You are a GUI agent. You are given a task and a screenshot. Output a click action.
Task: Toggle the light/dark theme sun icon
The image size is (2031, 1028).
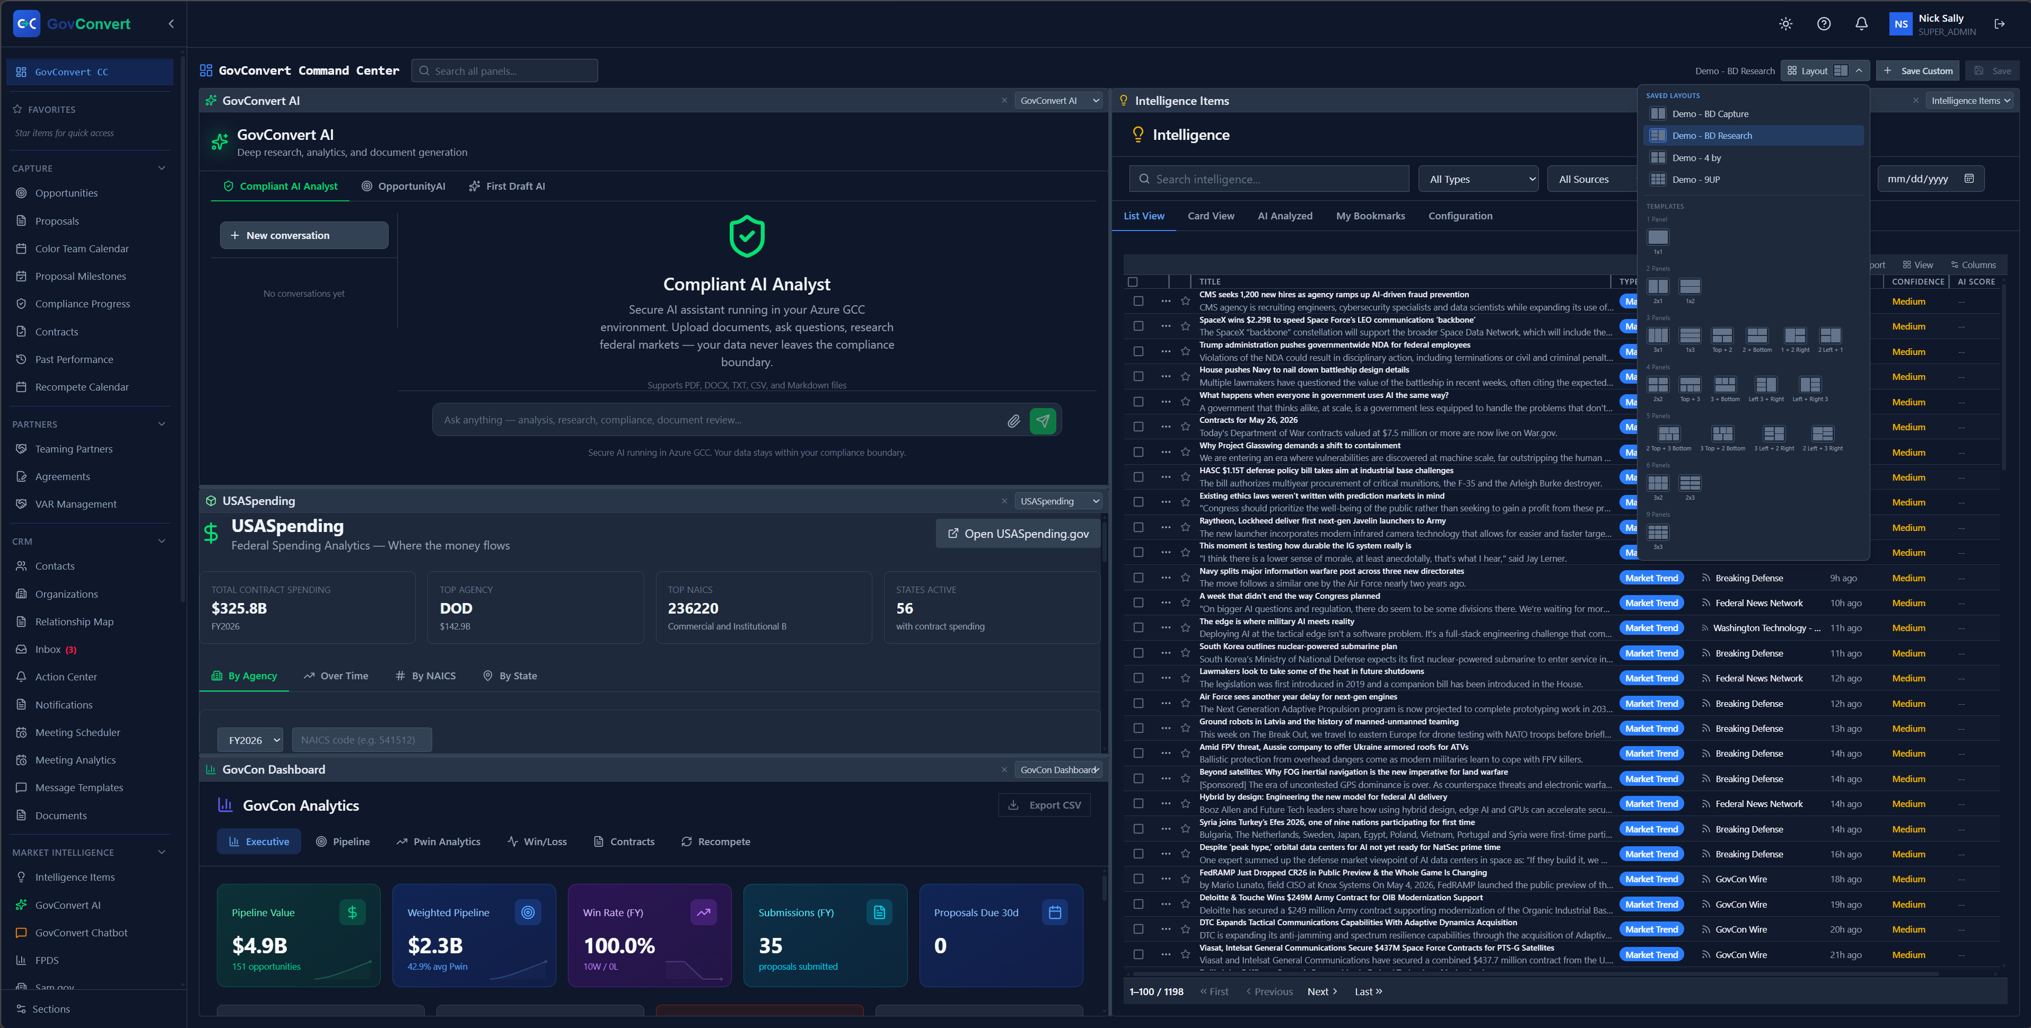coord(1786,24)
